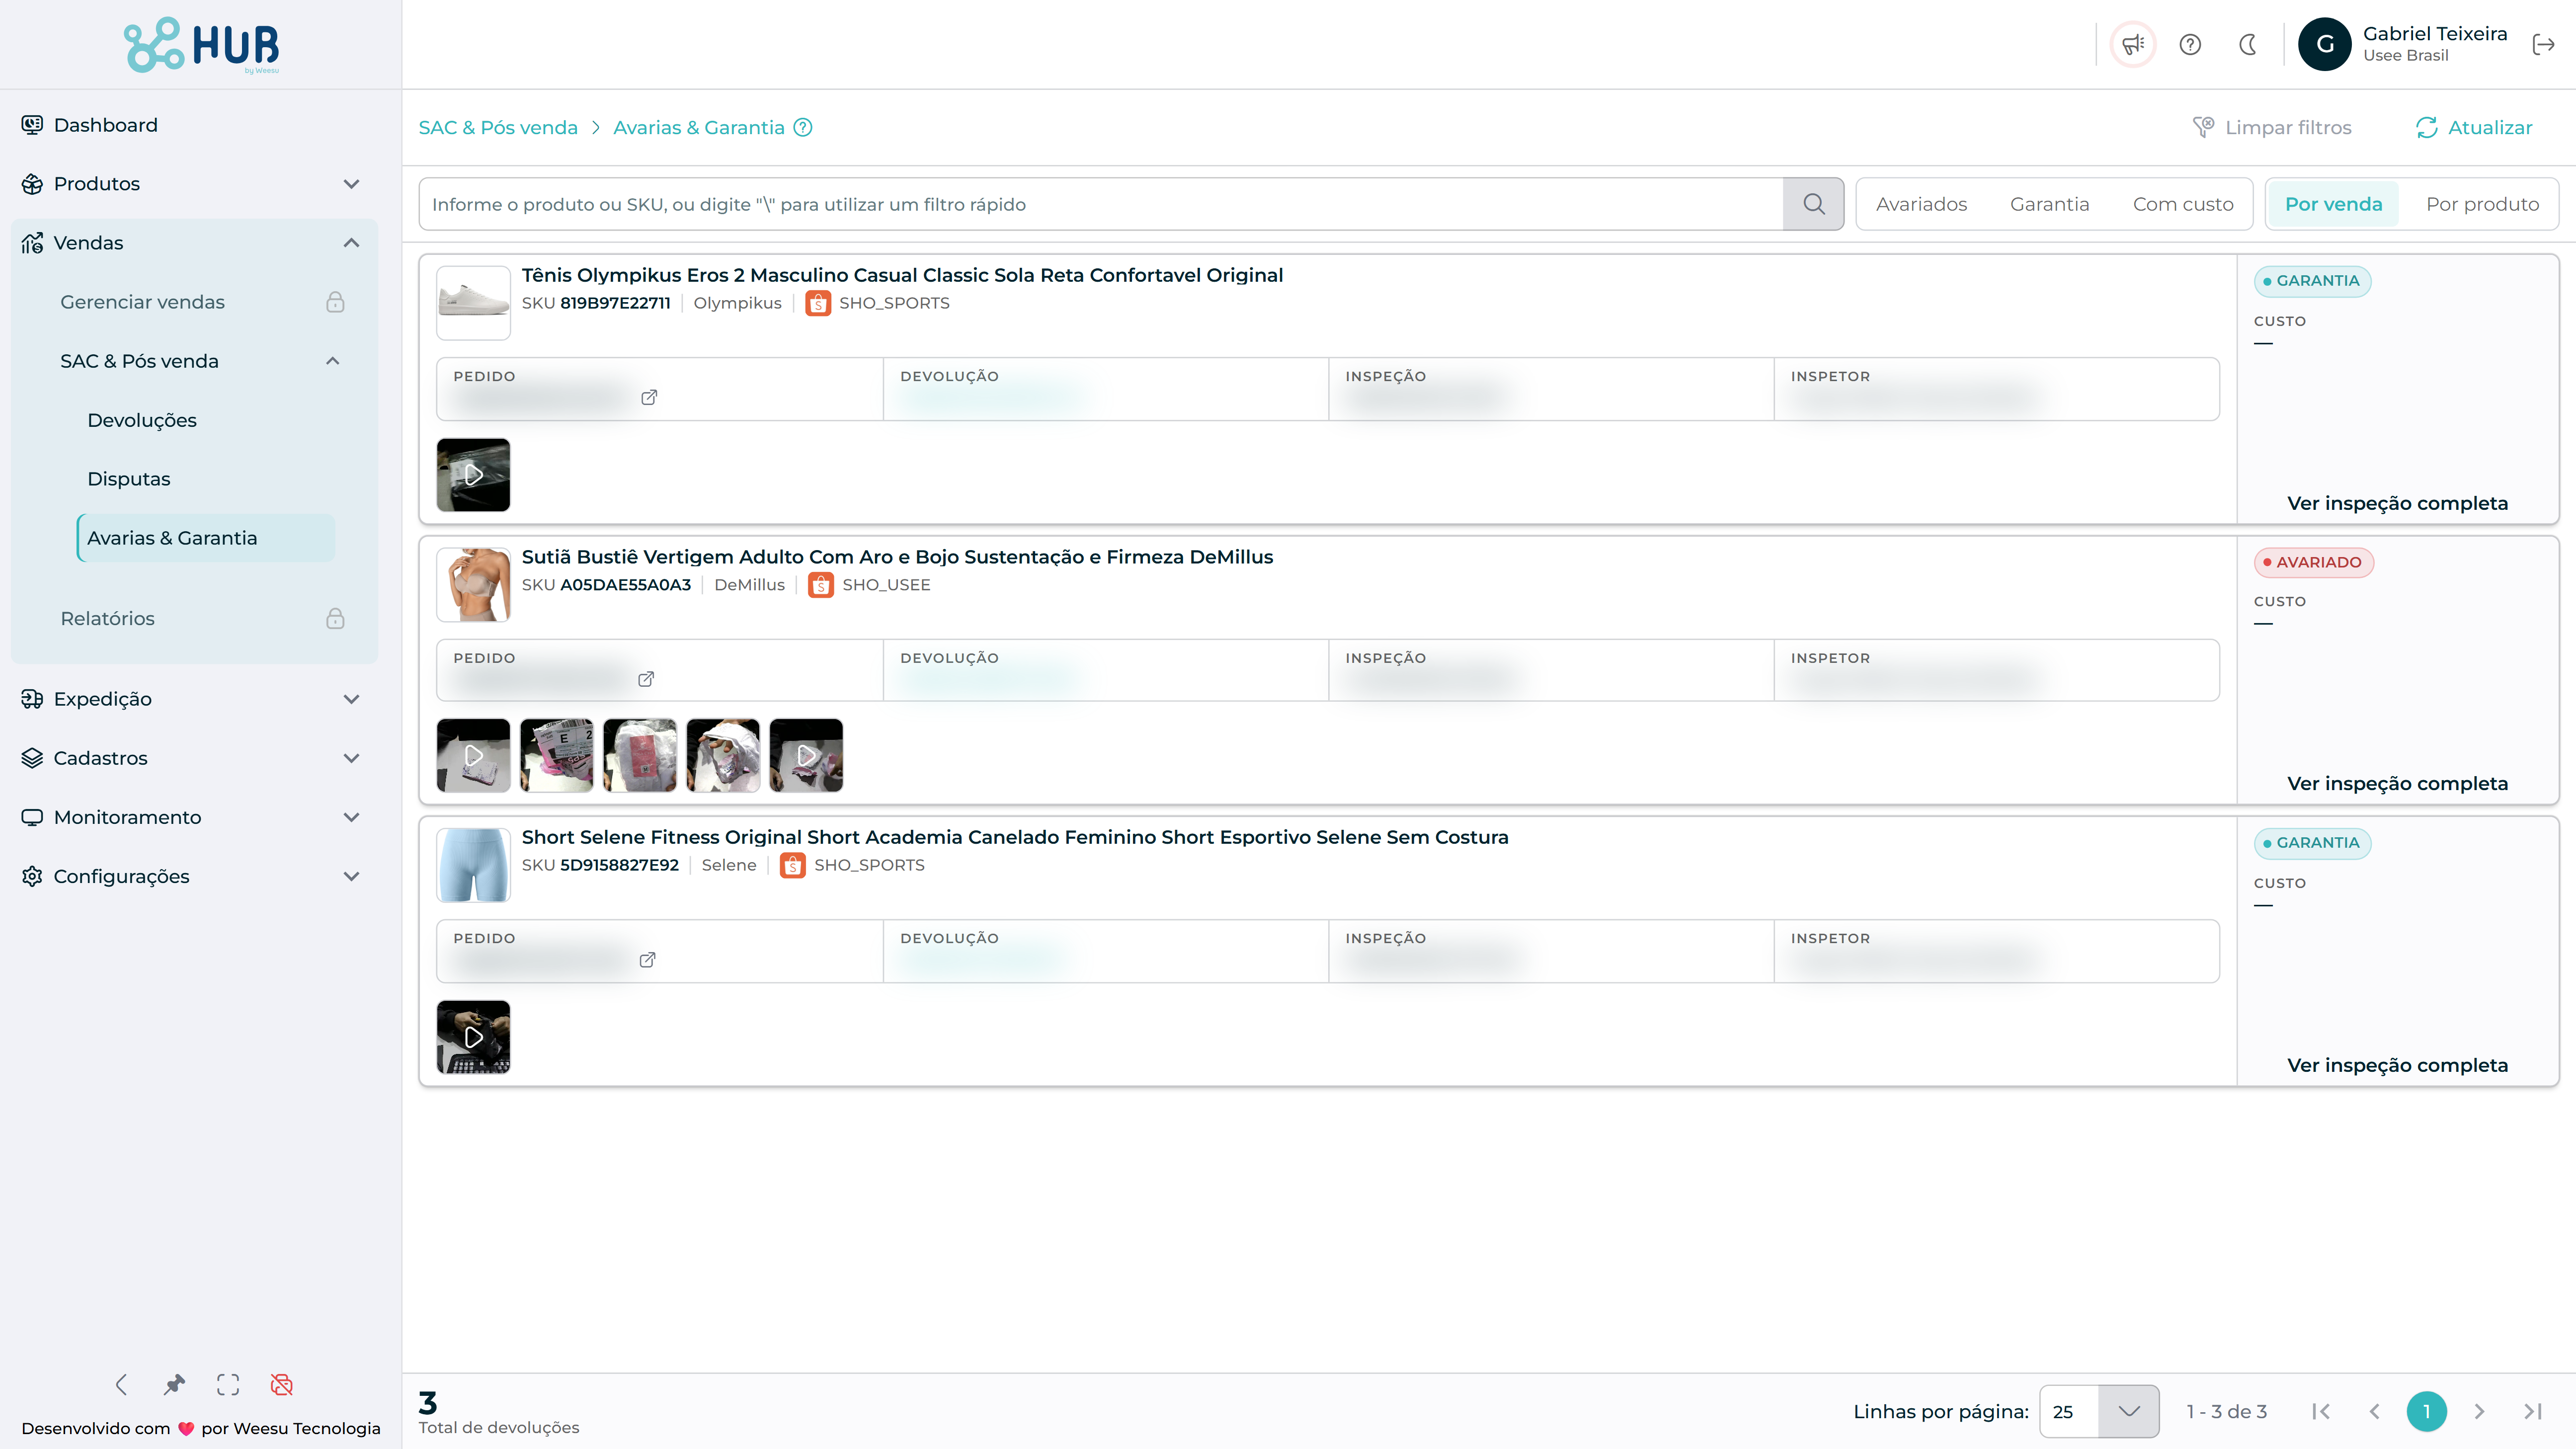Screen dimensions: 2576x1449
Task: Click the product search input field
Action: pyautogui.click(x=1101, y=204)
